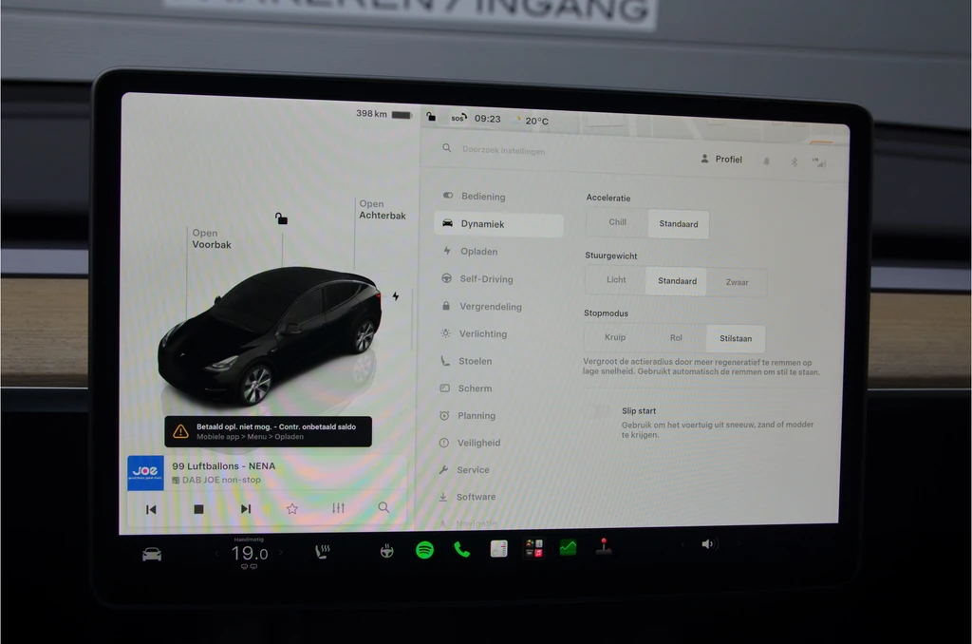The image size is (972, 644).
Task: Tap Open Achterbak to open trunk
Action: (x=383, y=210)
